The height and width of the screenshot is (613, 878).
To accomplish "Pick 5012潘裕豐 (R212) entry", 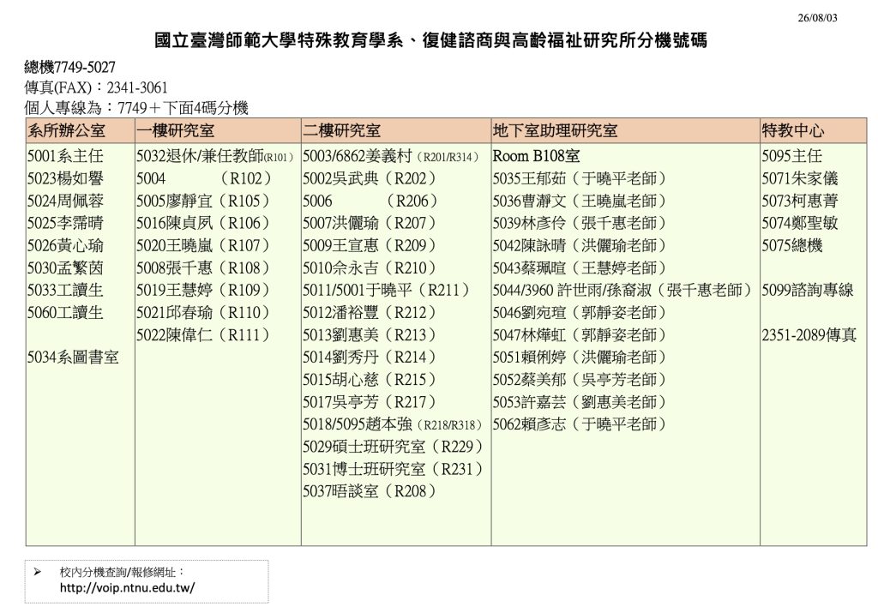I will click(x=370, y=313).
